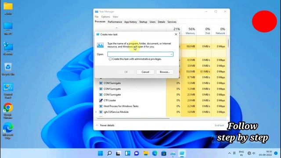Select the Network desktop icon
The image size is (281, 158).
coord(8,49)
